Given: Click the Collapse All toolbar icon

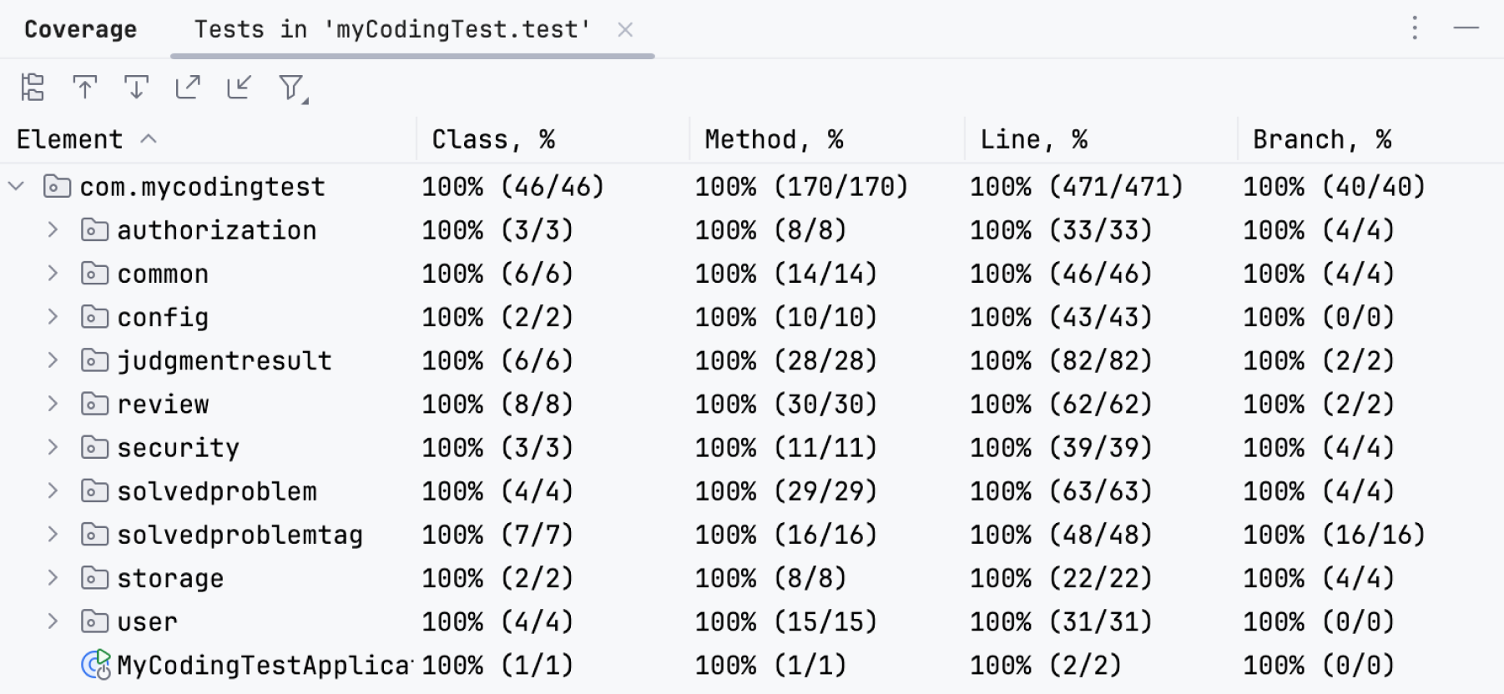Looking at the screenshot, I should click(240, 87).
